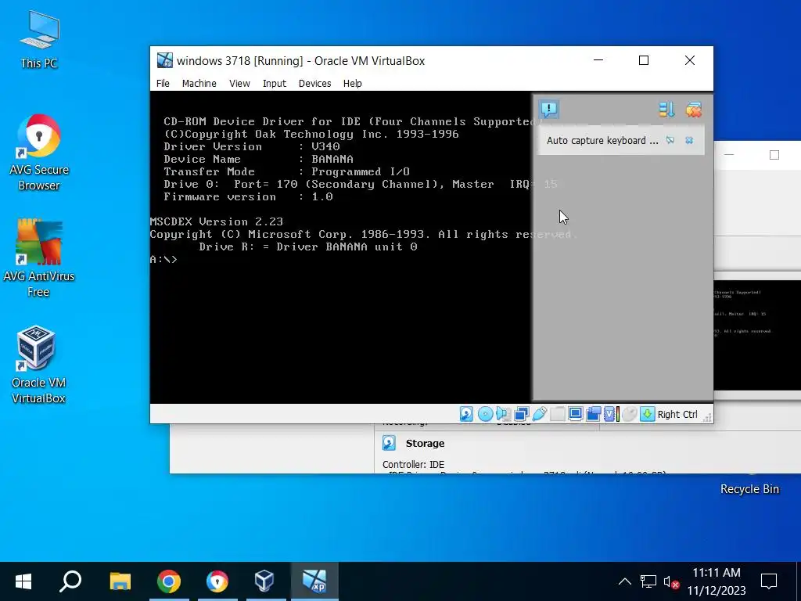Select the Recycle Bin desktop label
The image size is (801, 601).
pyautogui.click(x=749, y=489)
